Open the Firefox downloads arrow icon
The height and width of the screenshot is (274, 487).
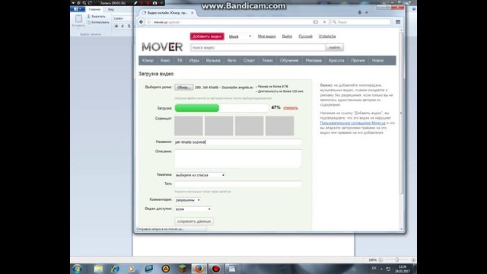click(x=360, y=12)
